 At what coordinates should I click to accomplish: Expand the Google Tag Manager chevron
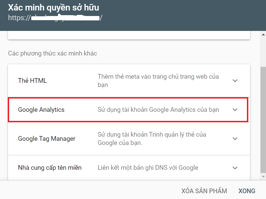click(x=235, y=139)
